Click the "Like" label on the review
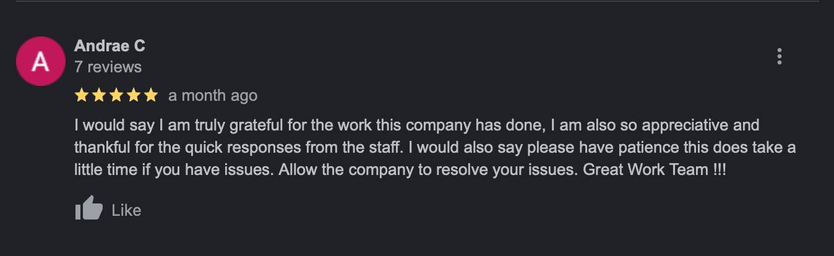The width and height of the screenshot is (834, 256). [126, 210]
